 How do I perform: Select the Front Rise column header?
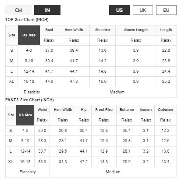104,110
